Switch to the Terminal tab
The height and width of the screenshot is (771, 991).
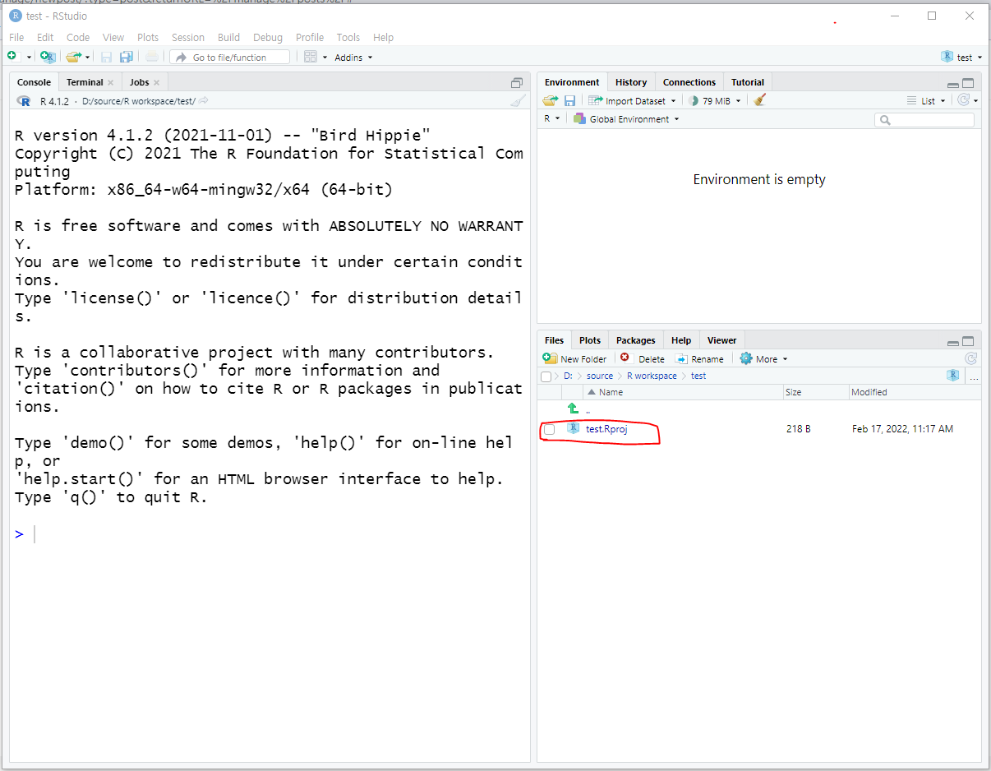(x=85, y=82)
